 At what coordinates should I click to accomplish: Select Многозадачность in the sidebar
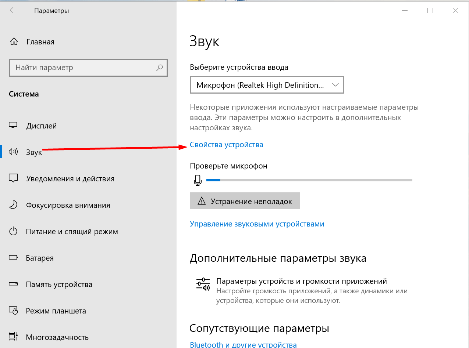(57, 337)
